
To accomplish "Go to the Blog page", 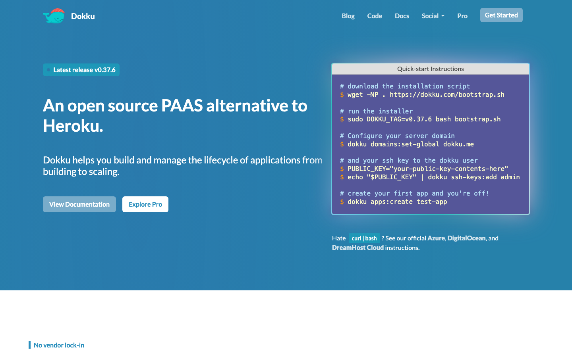I will [348, 16].
